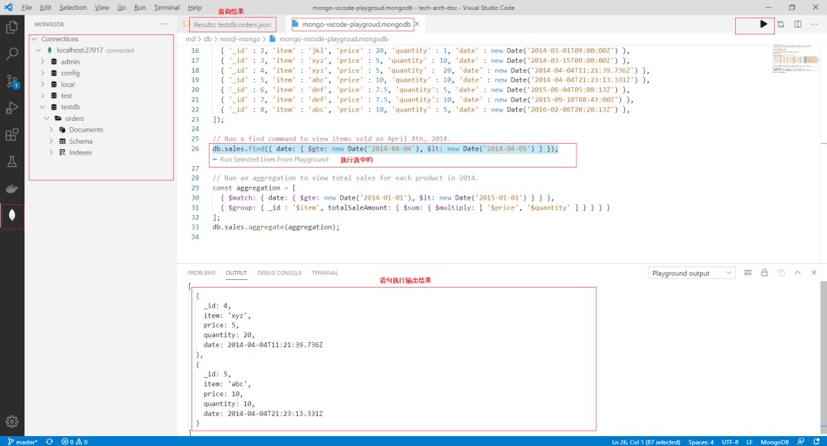Open the Source Control view
The height and width of the screenshot is (446, 827).
point(12,81)
